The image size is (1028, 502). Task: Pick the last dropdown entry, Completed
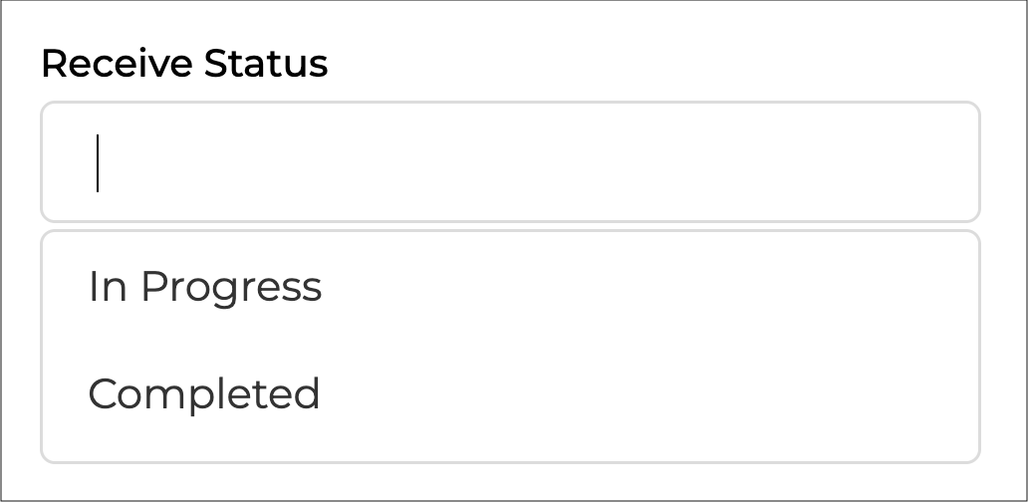pyautogui.click(x=204, y=393)
